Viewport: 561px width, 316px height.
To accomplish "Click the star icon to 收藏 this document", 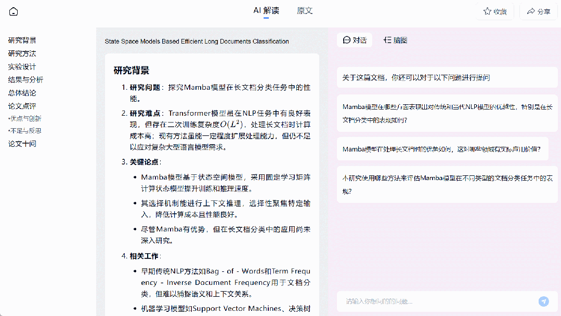I will tap(487, 11).
